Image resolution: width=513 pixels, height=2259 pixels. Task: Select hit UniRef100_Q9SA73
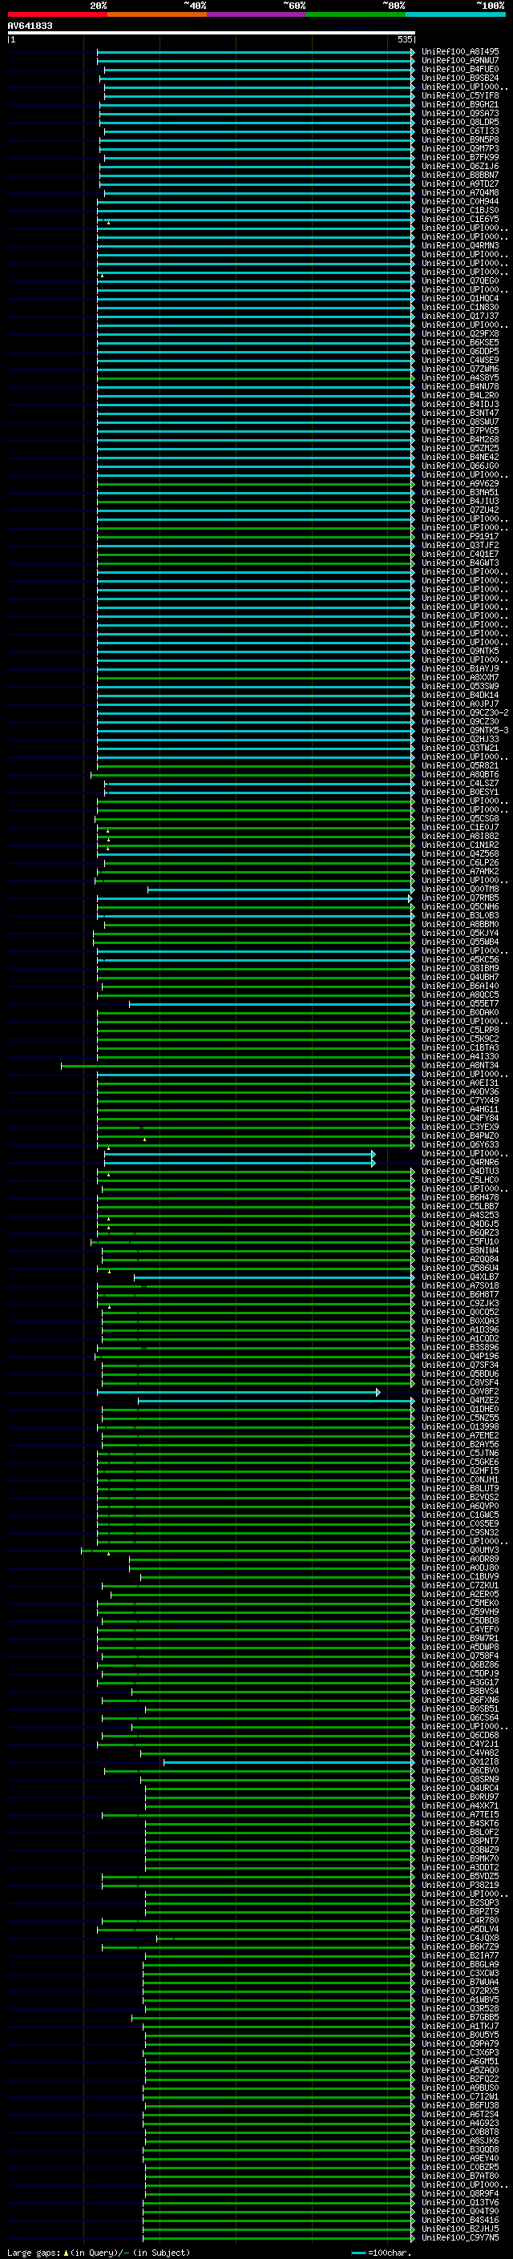pyautogui.click(x=459, y=113)
